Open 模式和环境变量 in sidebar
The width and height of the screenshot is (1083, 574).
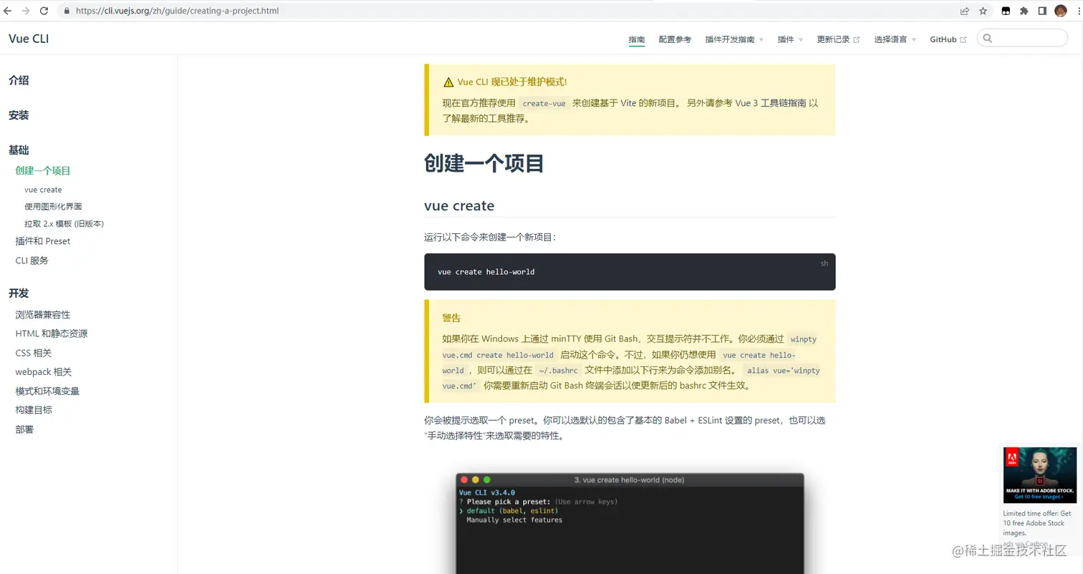tap(47, 391)
